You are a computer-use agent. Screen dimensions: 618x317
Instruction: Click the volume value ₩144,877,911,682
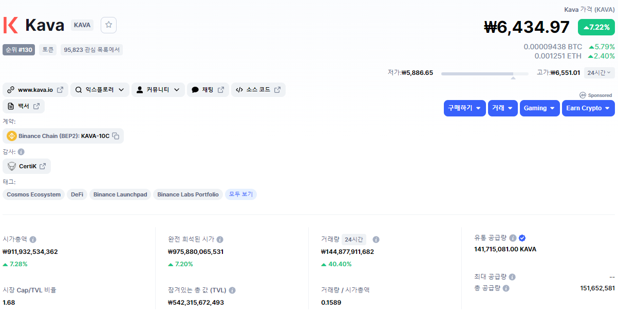point(348,252)
